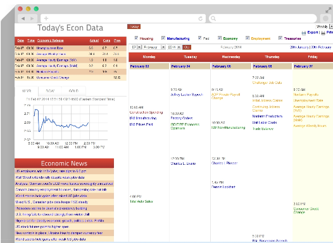Image resolution: width=333 pixels, height=243 pixels.
Task: Open Trade Balance event on Thursday
Action: click(263, 129)
